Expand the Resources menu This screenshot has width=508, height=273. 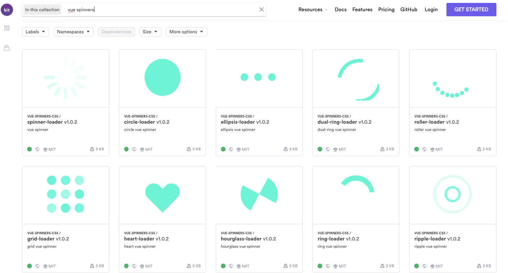tap(313, 10)
